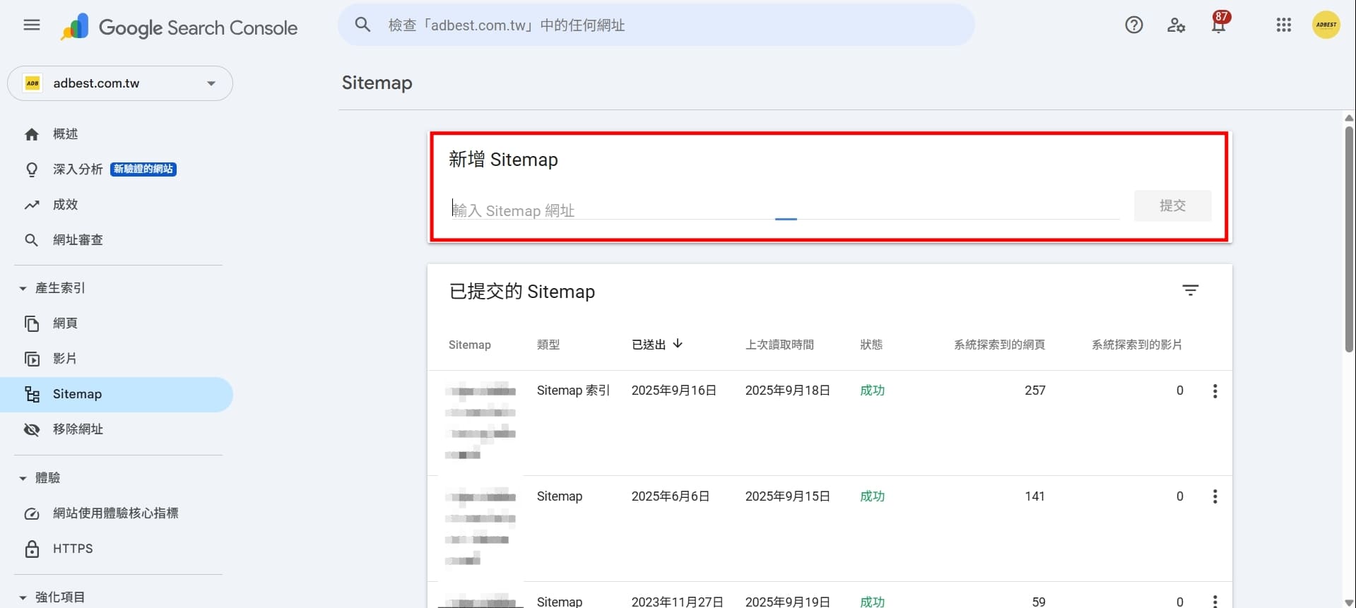This screenshot has height=608, width=1356.
Task: Open the ADBEST account avatar
Action: 1326,25
